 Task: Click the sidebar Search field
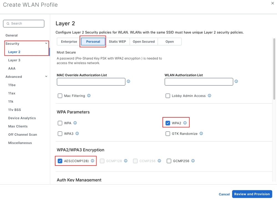[24, 24]
